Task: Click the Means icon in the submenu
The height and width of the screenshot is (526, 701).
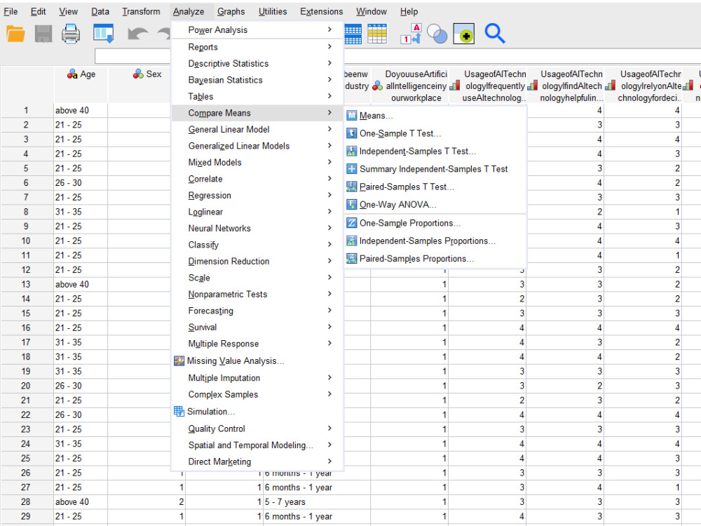Action: coord(352,116)
